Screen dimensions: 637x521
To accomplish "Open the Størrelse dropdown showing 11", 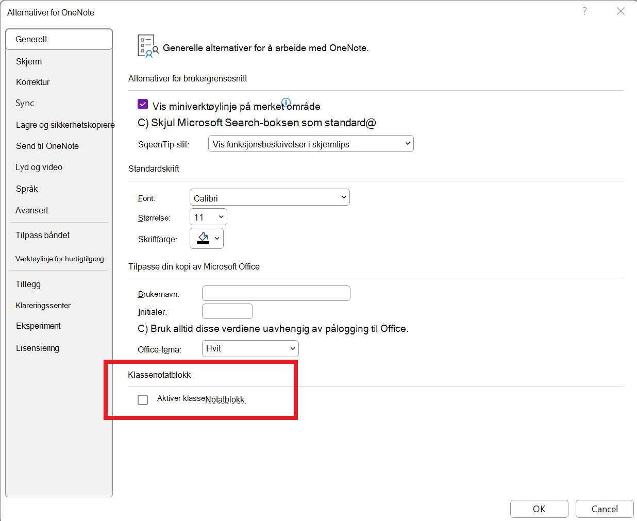I will click(208, 217).
